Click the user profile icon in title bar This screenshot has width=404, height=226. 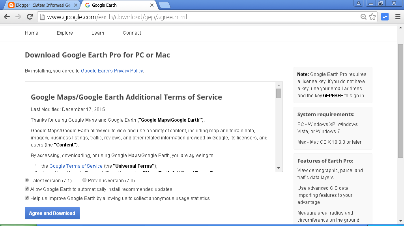tap(359, 4)
